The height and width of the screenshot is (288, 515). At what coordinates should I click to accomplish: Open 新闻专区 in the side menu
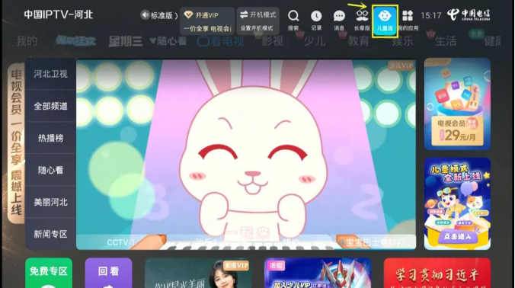[50, 234]
